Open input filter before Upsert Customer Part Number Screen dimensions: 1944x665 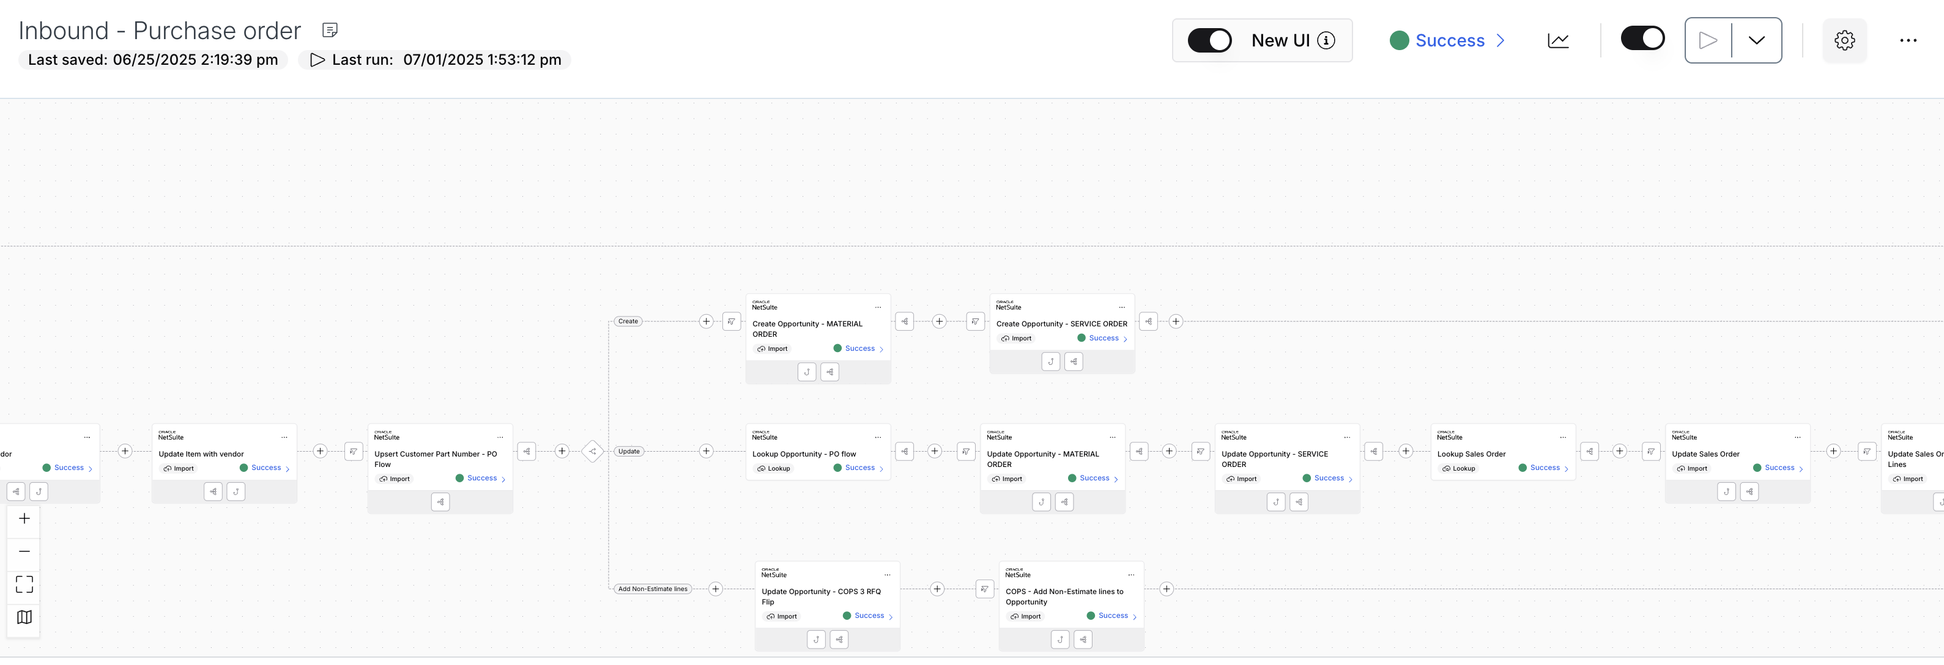(x=353, y=452)
